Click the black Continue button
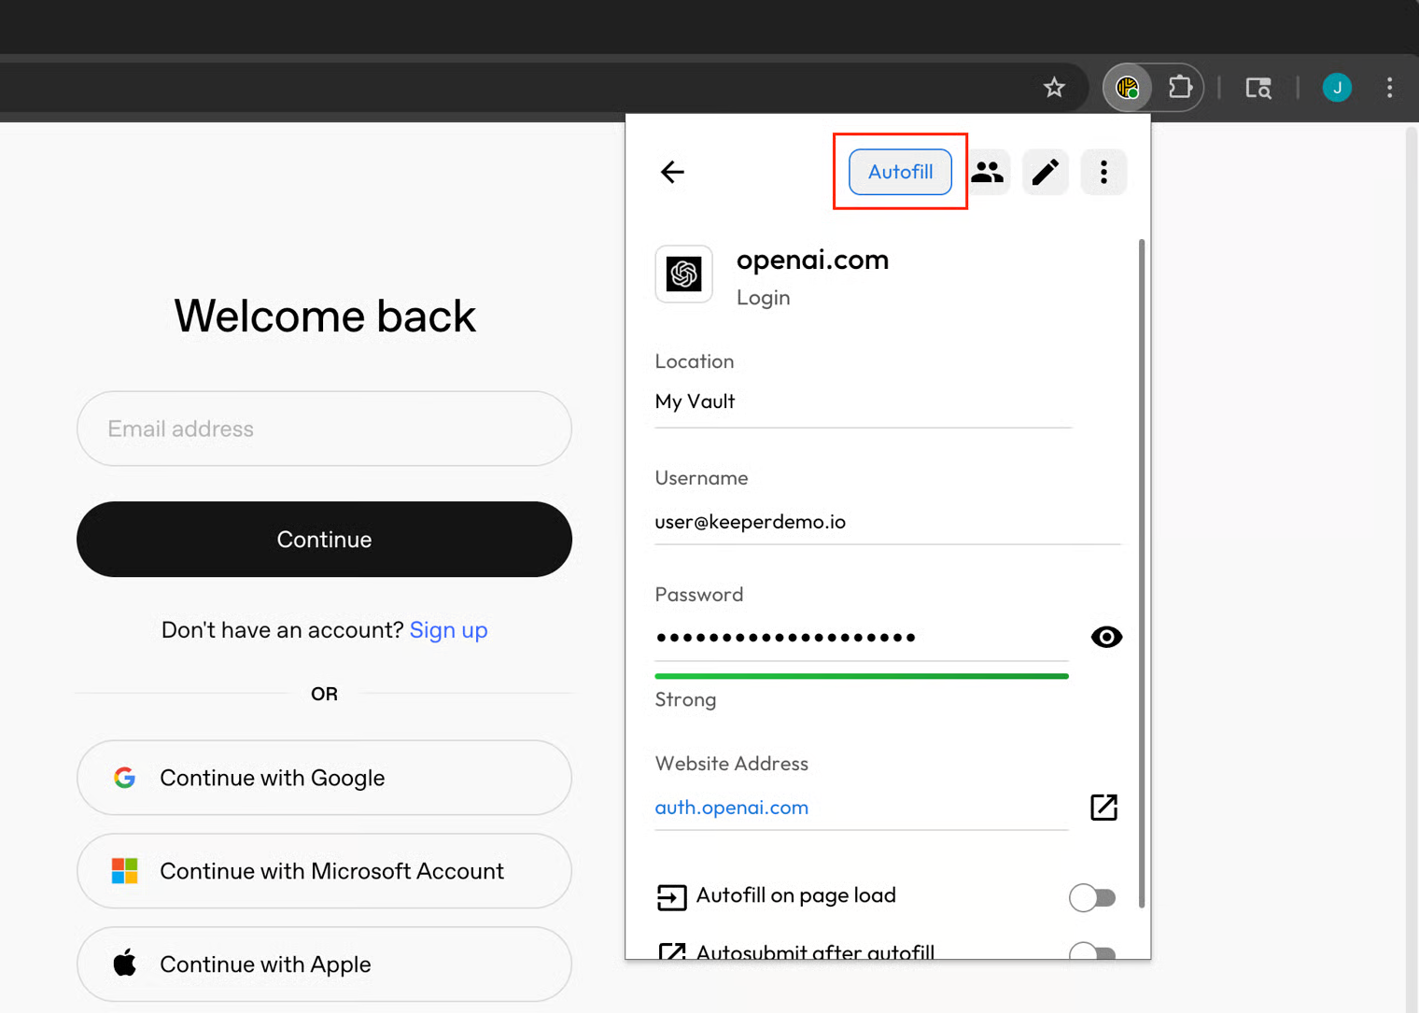Screen dimensions: 1419x1013 (324, 539)
